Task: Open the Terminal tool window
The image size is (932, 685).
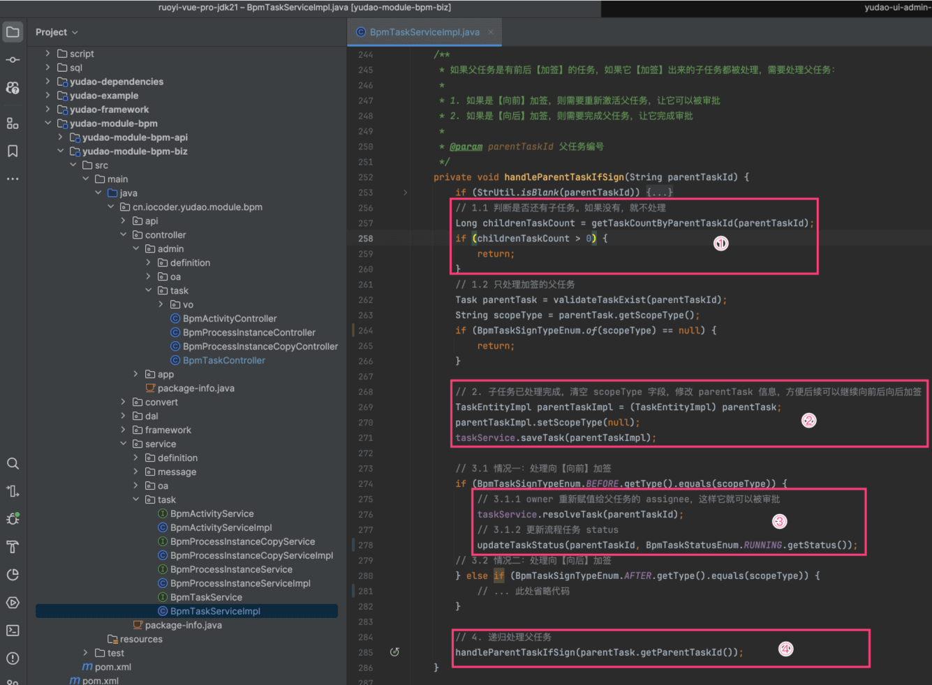Action: tap(13, 631)
